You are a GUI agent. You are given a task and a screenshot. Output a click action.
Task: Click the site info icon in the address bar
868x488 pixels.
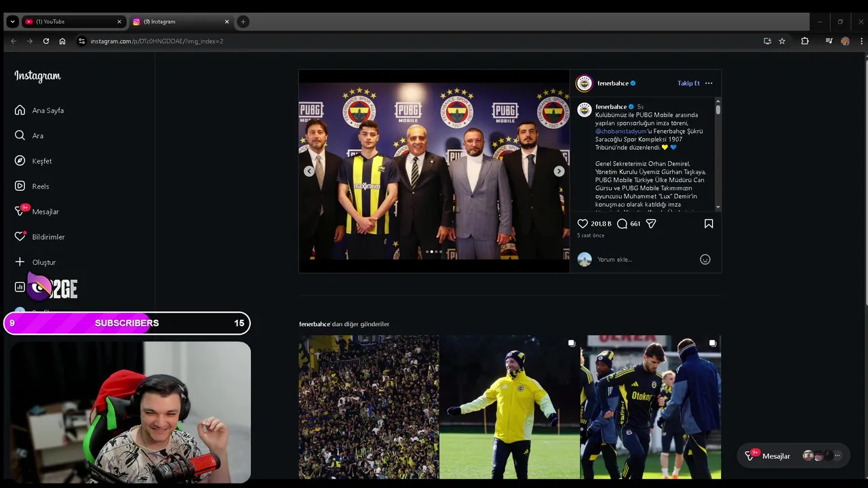tap(81, 41)
